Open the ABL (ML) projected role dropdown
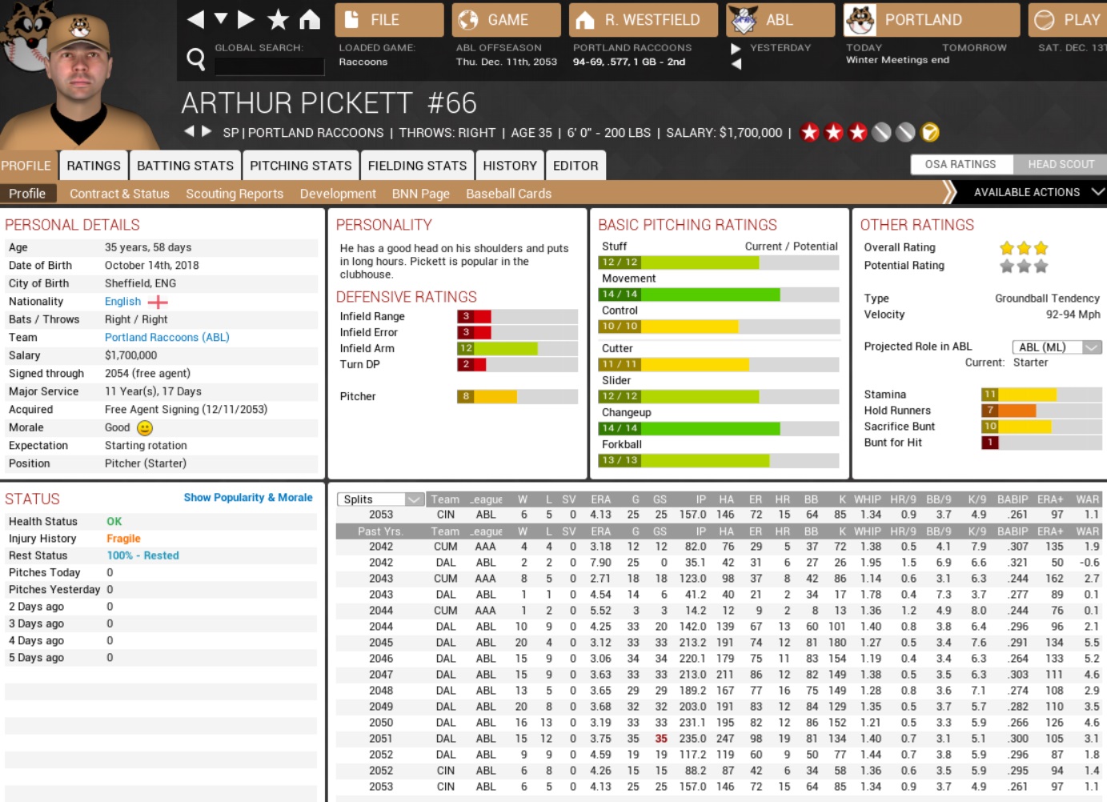1107x802 pixels. (1057, 347)
